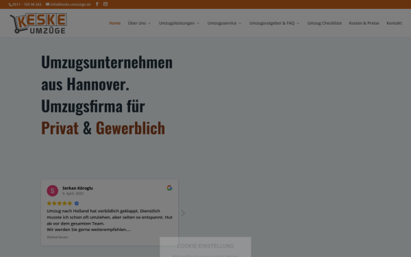Image resolution: width=411 pixels, height=257 pixels.
Task: Click the info@keske-umzuege.de email link
Action: (68, 5)
